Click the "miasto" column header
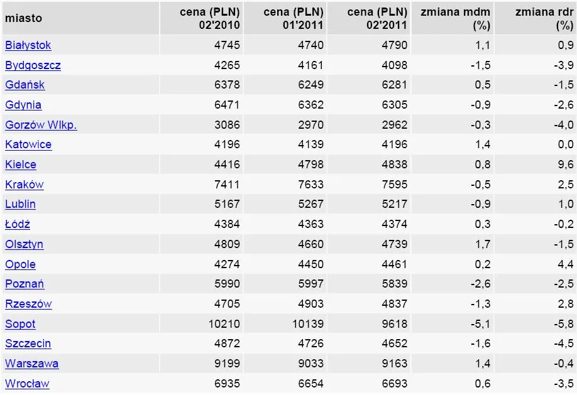Viewport: 577px width, 395px height. pyautogui.click(x=24, y=18)
